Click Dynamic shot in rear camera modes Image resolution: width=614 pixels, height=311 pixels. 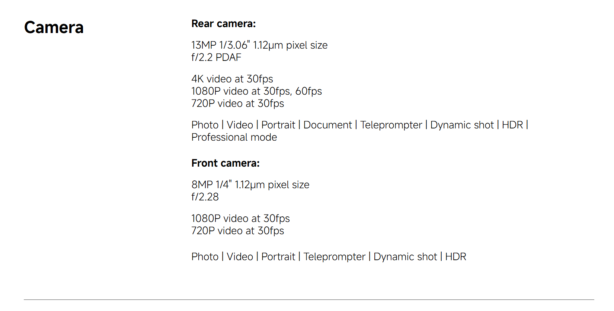click(x=462, y=125)
